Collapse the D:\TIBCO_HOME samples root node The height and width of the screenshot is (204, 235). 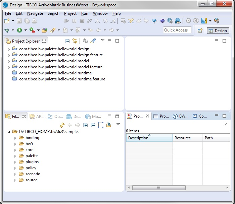coord(8,132)
